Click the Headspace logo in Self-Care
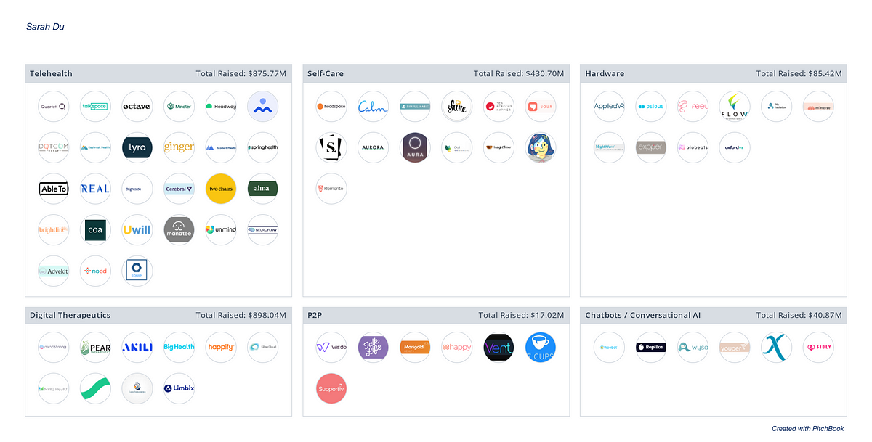Viewport: 872px width, 442px height. pyautogui.click(x=331, y=106)
